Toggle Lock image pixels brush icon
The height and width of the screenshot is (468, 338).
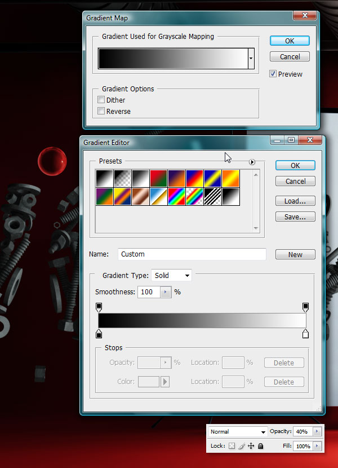pyautogui.click(x=241, y=446)
